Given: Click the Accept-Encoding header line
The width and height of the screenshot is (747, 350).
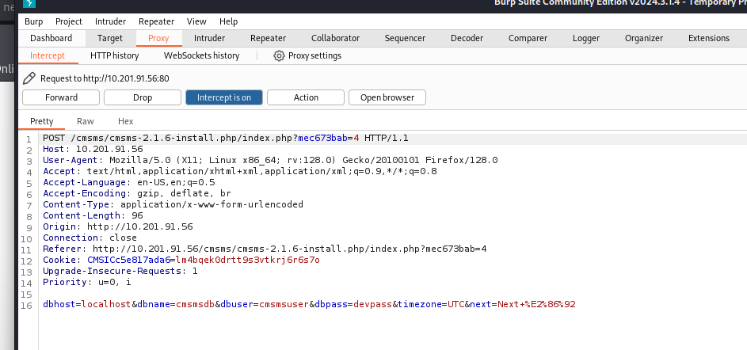Looking at the screenshot, I should [137, 193].
